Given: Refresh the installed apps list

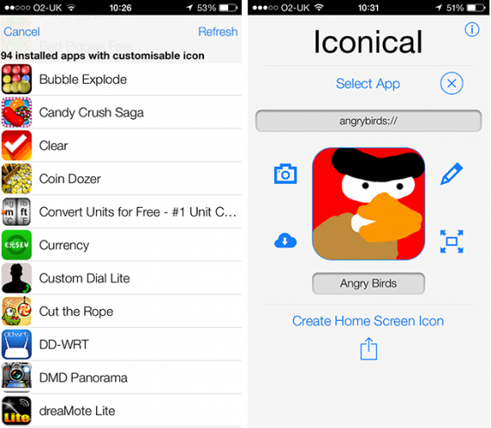Looking at the screenshot, I should (x=218, y=32).
